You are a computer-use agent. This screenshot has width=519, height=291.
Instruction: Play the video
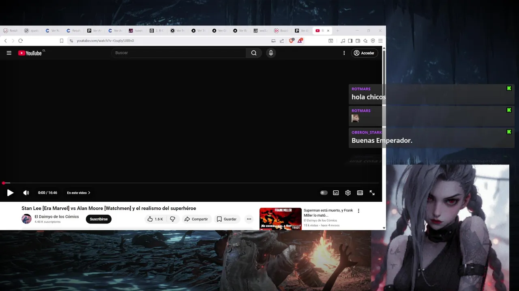pyautogui.click(x=11, y=193)
